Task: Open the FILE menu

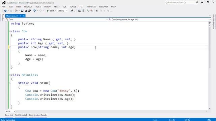Action: 4,7
